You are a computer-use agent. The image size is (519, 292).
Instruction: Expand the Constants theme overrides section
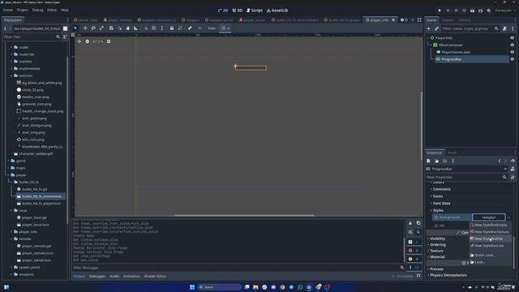point(441,189)
